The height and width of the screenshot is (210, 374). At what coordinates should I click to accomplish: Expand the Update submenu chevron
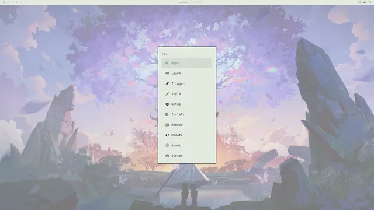209,135
